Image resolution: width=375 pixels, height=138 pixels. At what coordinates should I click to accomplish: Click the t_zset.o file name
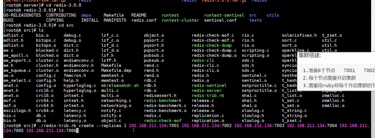pyautogui.click(x=332, y=35)
